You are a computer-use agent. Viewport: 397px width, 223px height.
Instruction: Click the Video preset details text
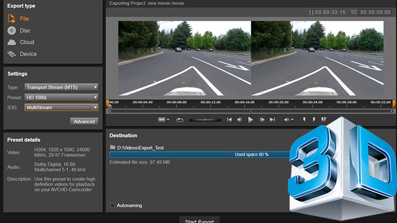click(x=62, y=152)
